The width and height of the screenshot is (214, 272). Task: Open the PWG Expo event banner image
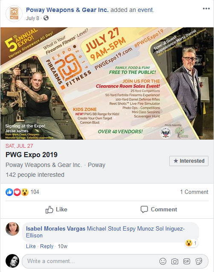tap(107, 83)
